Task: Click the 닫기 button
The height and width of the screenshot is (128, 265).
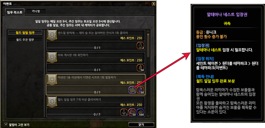Action: point(141,125)
